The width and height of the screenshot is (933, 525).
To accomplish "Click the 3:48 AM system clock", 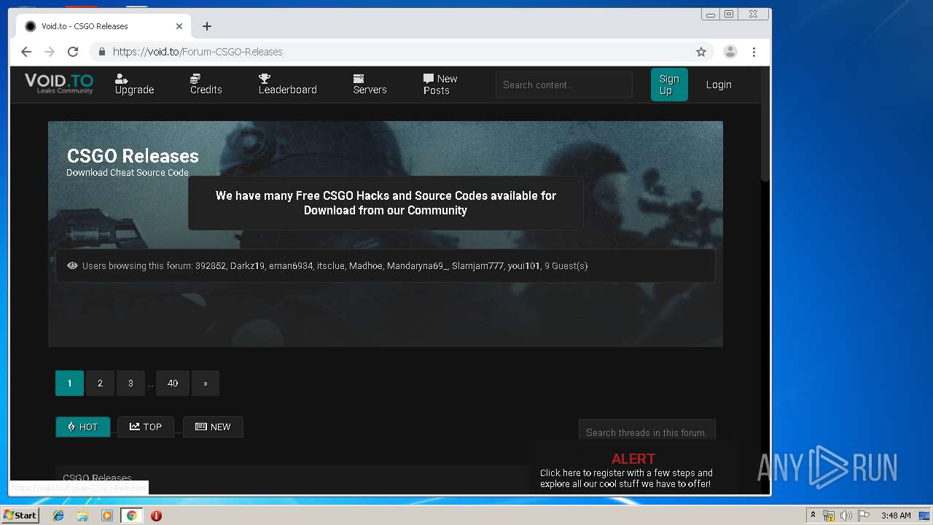I will (896, 516).
